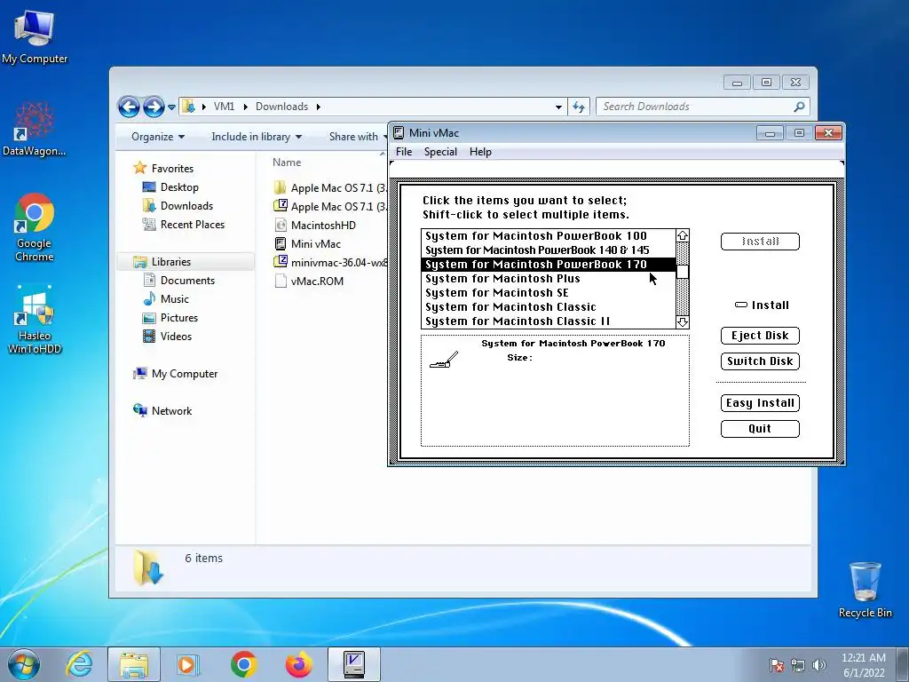
Task: Select System for Macintosh PowerBook 140 & 145
Action: (549, 250)
